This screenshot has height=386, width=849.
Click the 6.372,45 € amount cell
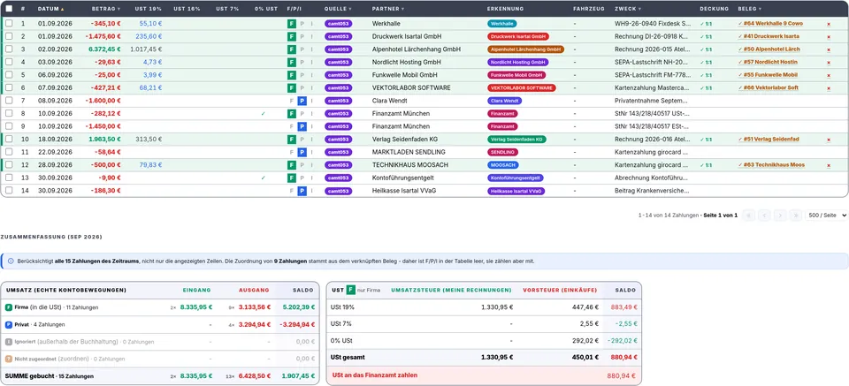tap(104, 49)
